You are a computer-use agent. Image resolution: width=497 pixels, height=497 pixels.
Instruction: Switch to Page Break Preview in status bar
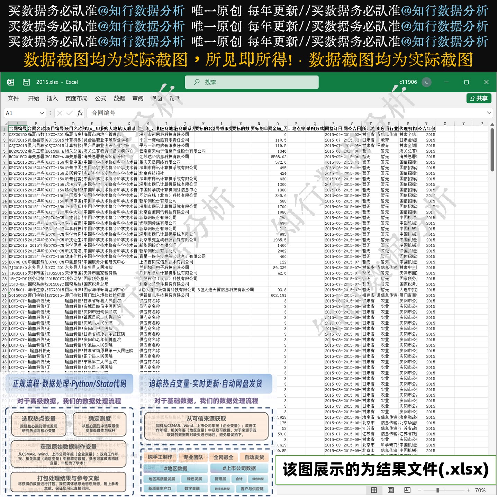407,490
